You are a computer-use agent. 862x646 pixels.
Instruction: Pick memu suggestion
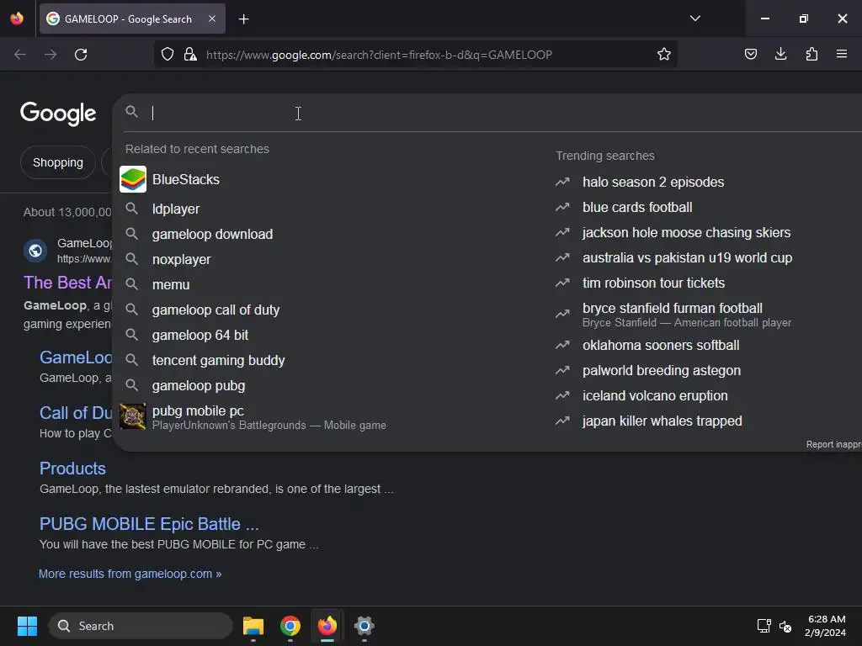pyautogui.click(x=170, y=285)
